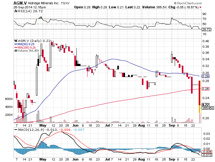Click the bold 0.22 last price tag
Screen dimensions: 215x162
[x=205, y=105]
